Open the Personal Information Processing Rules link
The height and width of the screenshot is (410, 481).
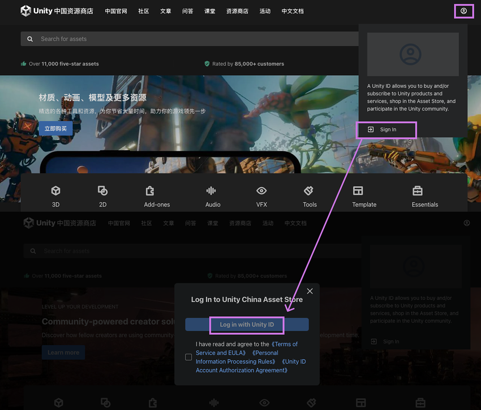[x=237, y=357]
